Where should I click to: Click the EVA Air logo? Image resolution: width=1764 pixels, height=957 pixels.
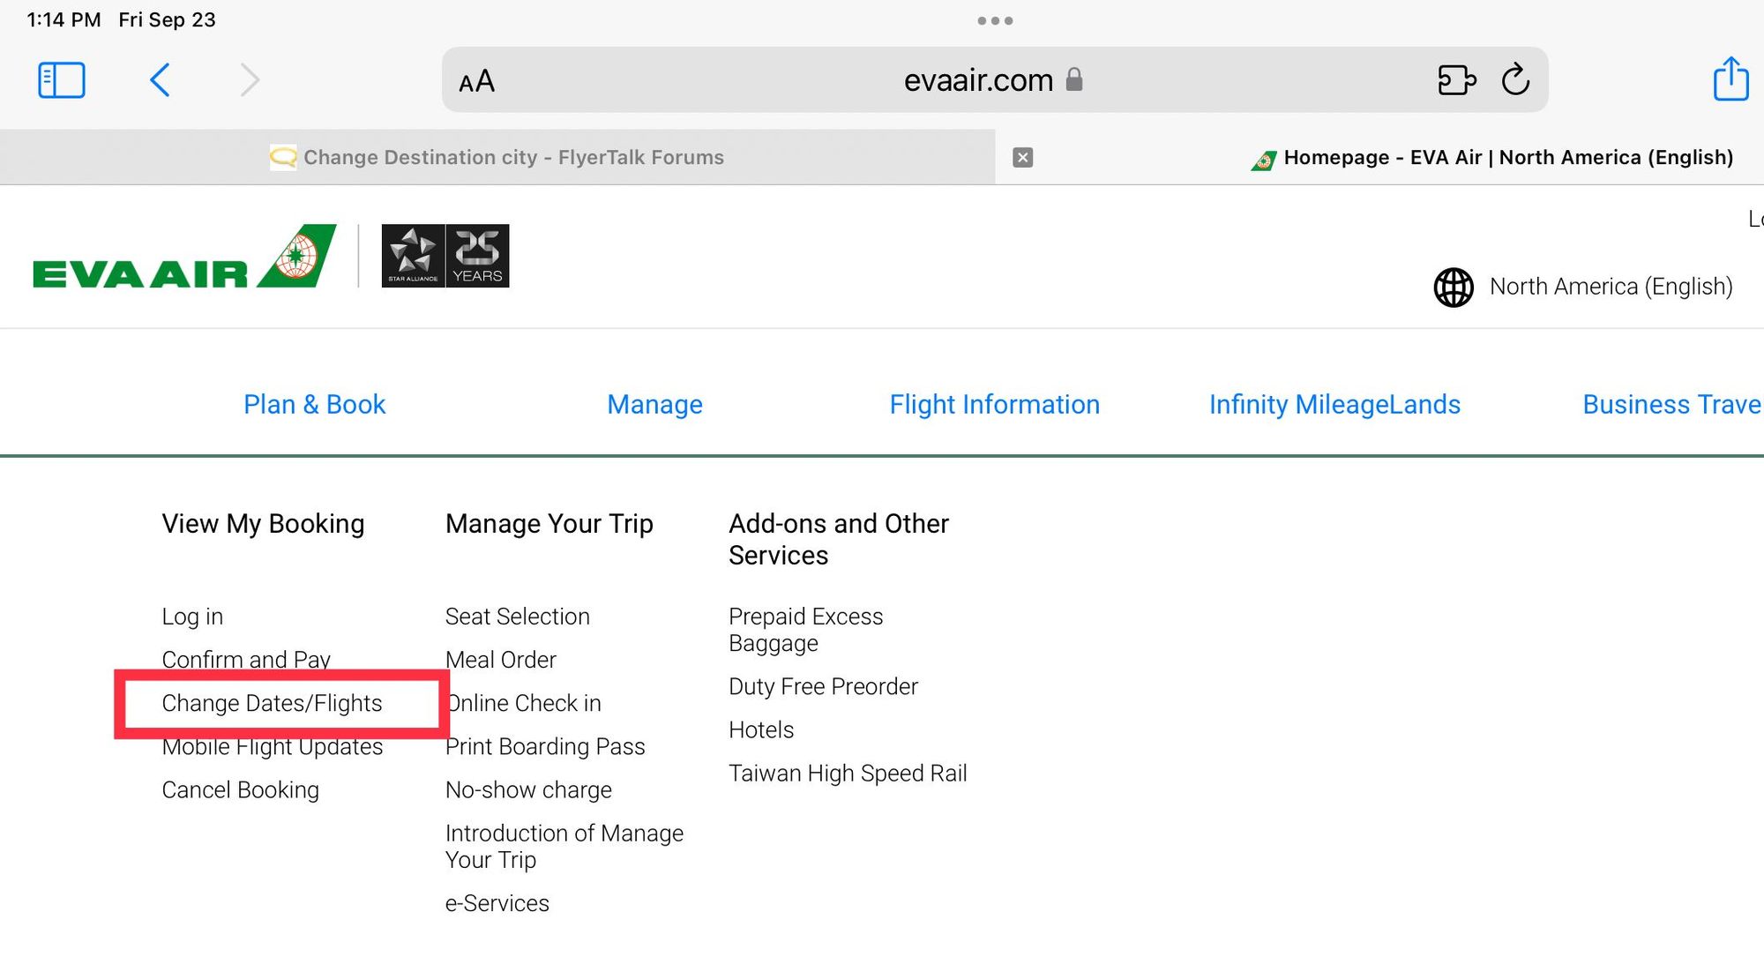click(x=183, y=257)
